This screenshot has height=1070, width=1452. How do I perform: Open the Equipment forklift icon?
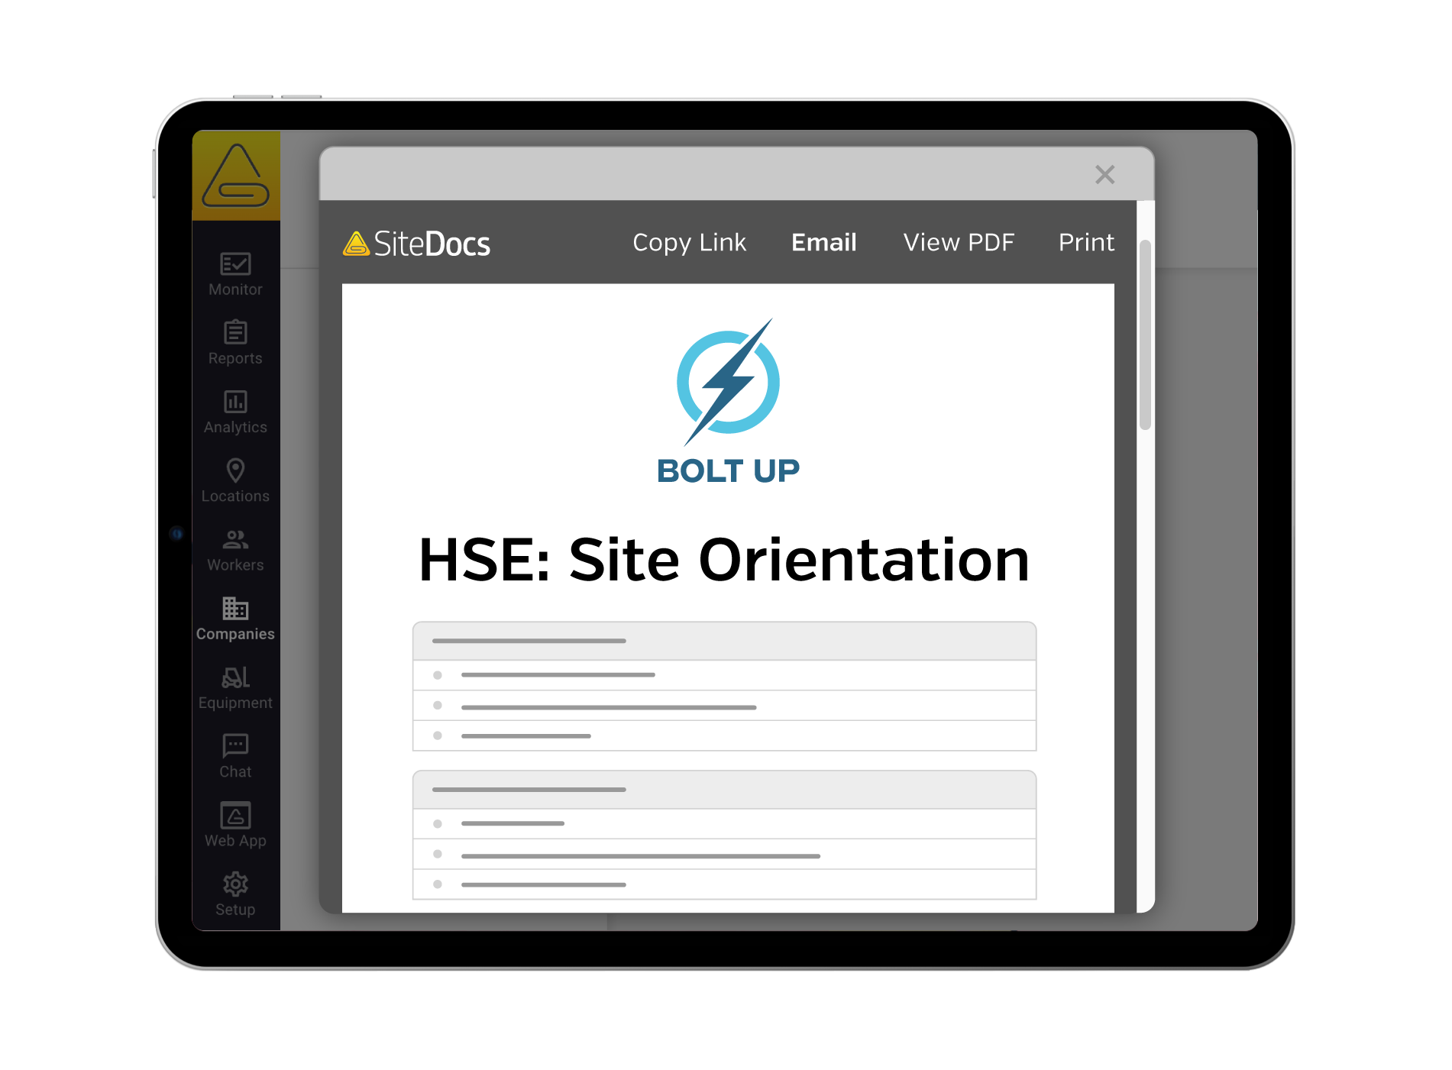click(235, 677)
